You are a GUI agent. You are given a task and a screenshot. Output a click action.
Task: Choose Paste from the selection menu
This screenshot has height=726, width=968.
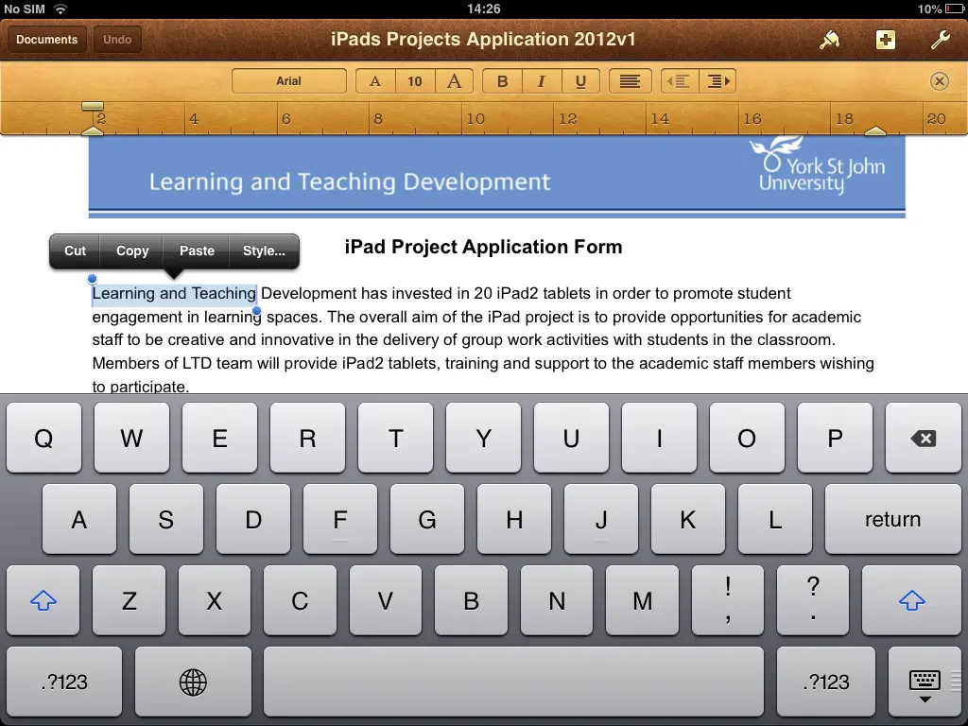pyautogui.click(x=197, y=251)
